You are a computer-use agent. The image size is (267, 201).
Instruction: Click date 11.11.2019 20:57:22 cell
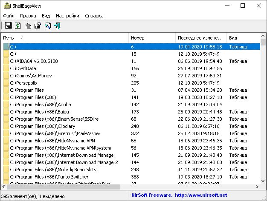coord(200,170)
